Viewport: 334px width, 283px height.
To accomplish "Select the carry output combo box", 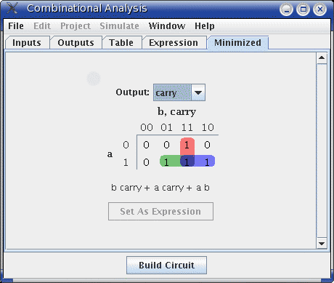I will point(179,92).
